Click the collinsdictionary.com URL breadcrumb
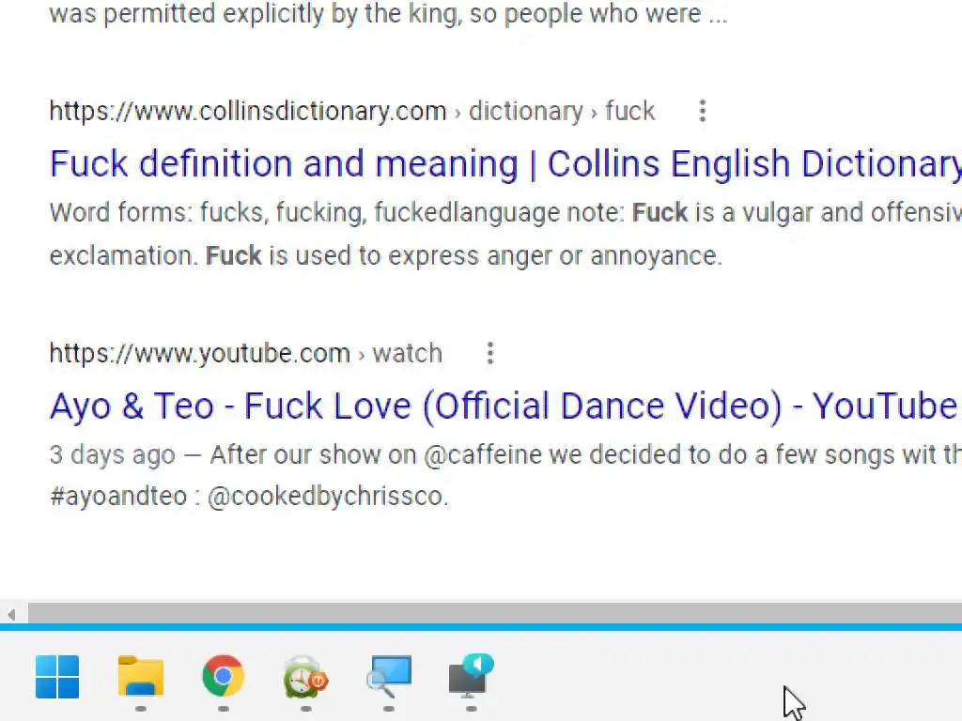962x721 pixels. click(352, 111)
